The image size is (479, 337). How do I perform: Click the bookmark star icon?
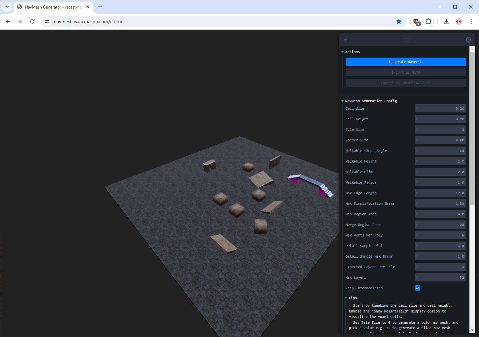(x=399, y=21)
